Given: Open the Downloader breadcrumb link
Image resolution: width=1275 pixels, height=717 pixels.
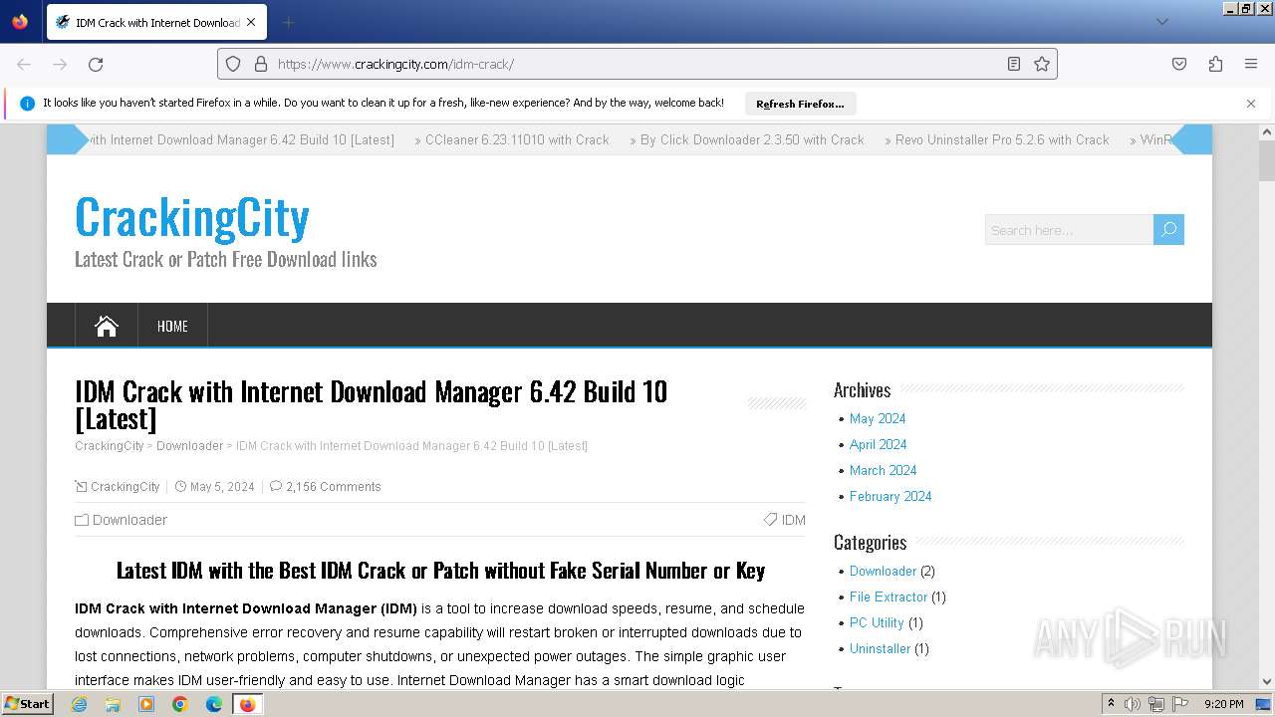Looking at the screenshot, I should [189, 446].
